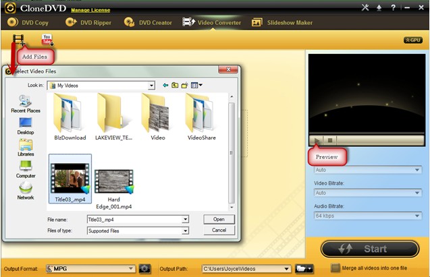
Task: Select the VideoShare folder
Action: tap(202, 117)
